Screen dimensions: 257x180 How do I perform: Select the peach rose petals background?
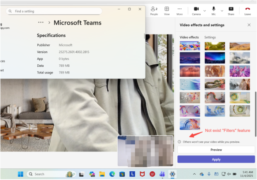point(215,71)
